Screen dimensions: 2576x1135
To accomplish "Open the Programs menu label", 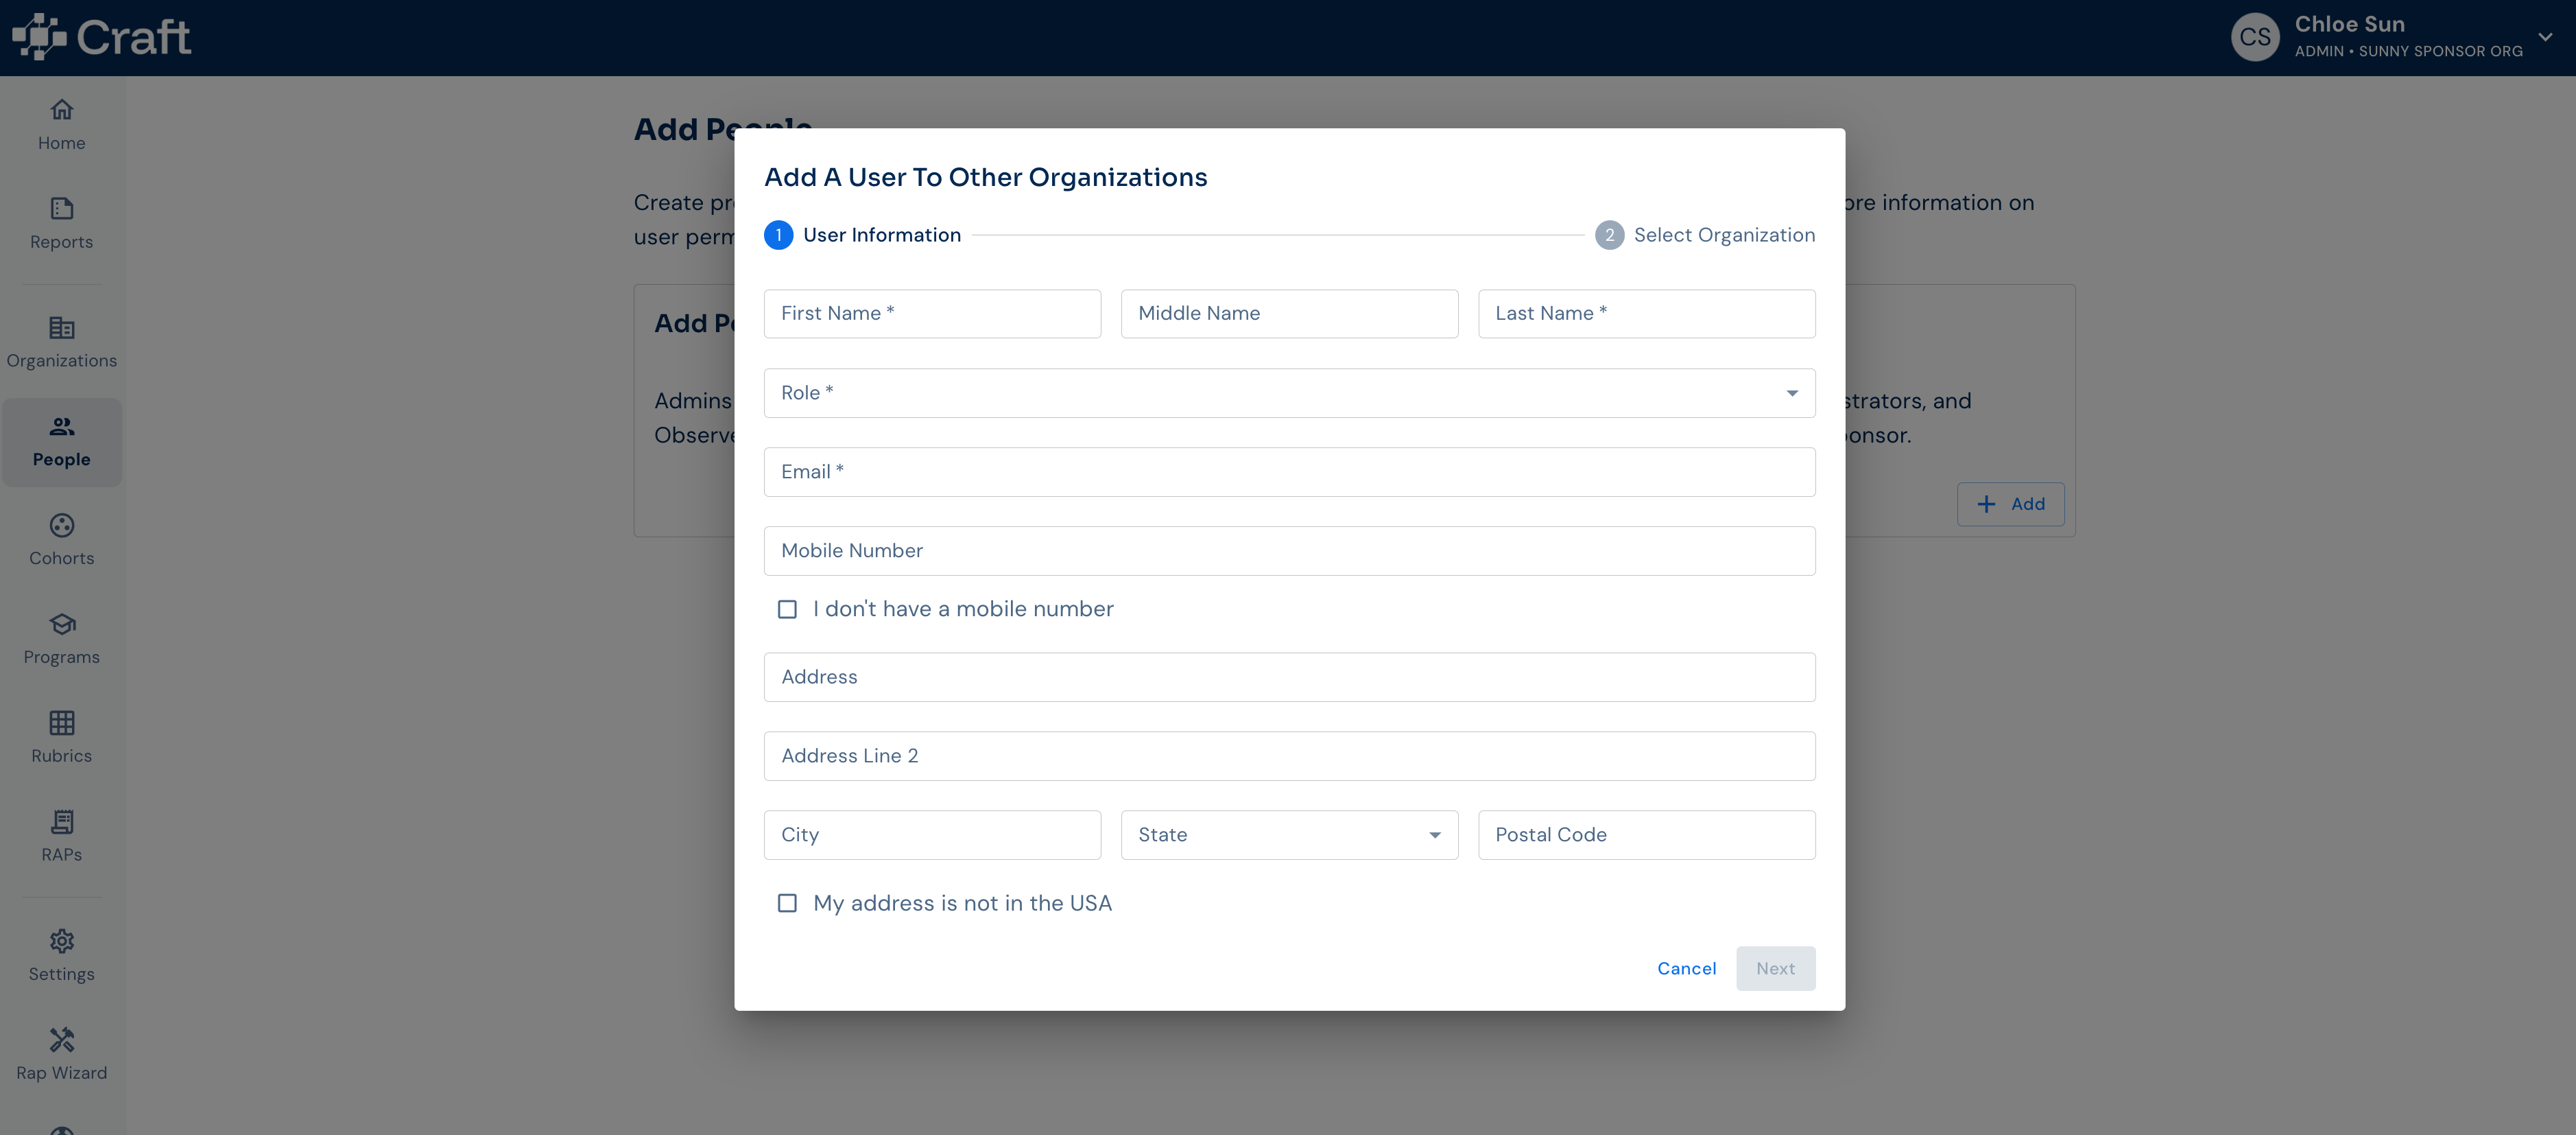I will [62, 657].
